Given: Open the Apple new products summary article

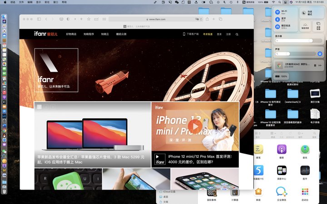Looking at the screenshot, I should click(92, 135).
